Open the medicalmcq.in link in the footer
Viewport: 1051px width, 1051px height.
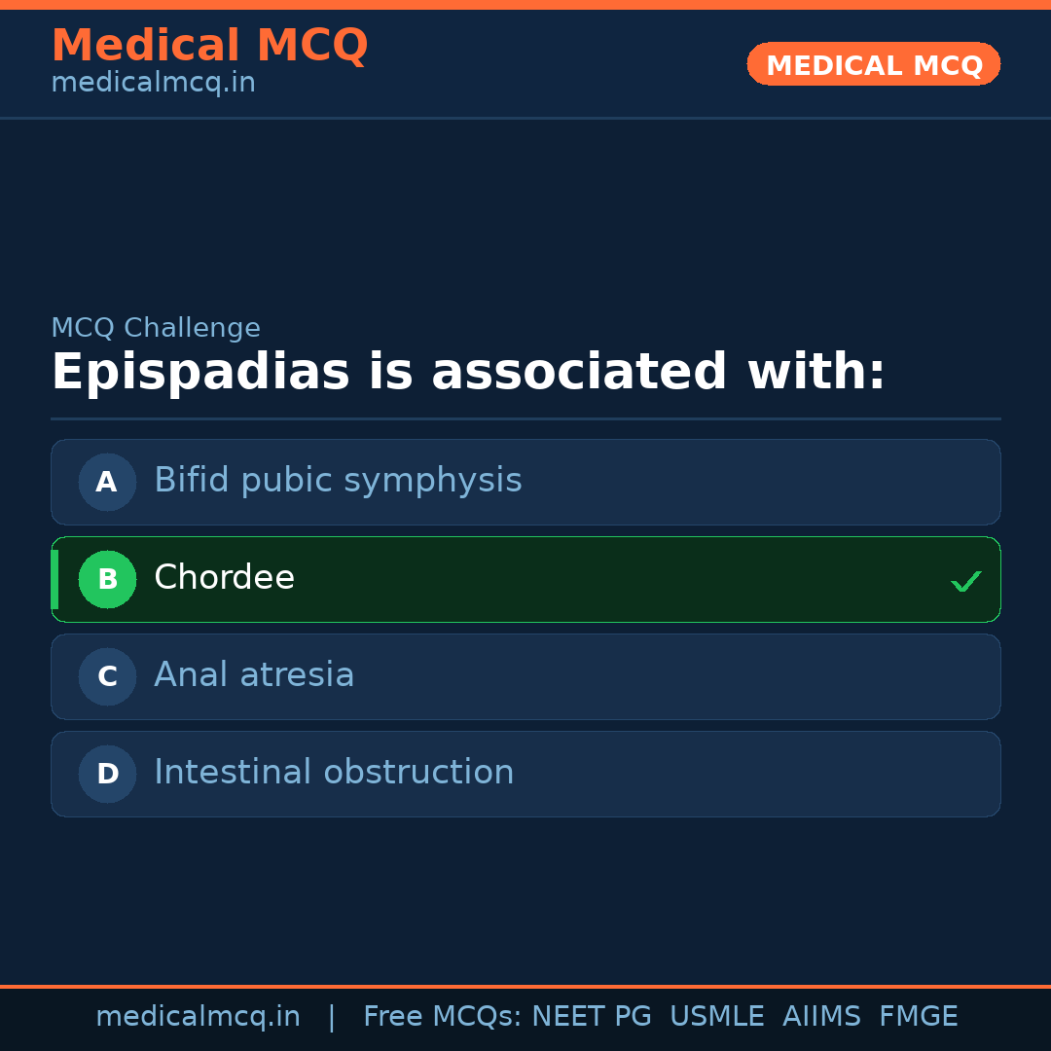tap(198, 1017)
